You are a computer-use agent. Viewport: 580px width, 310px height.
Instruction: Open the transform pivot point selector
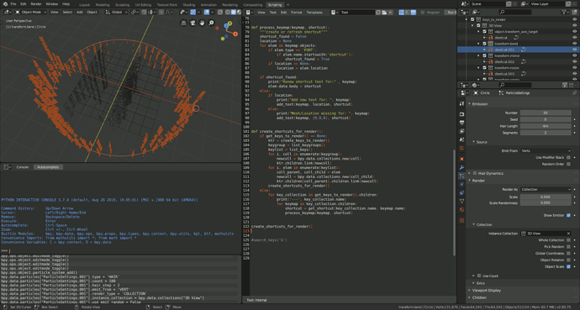click(134, 13)
